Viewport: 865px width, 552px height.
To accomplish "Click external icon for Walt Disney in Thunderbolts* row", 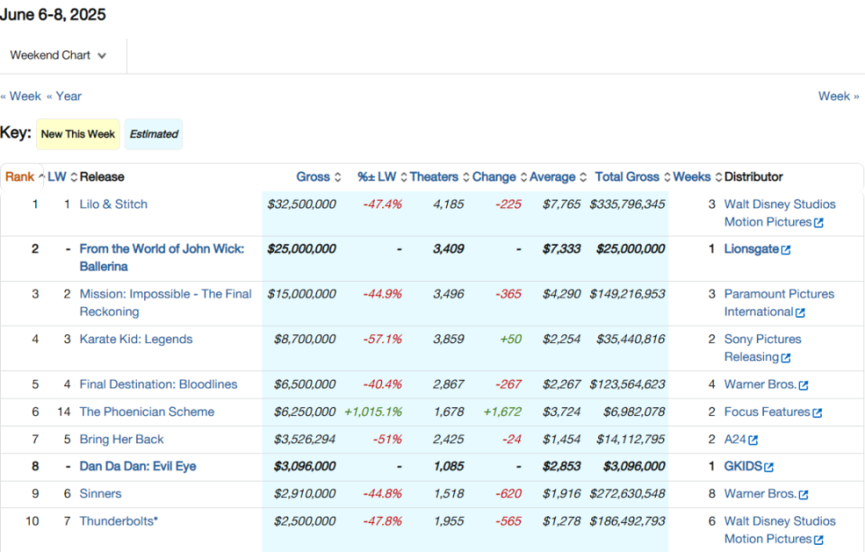I will (819, 540).
